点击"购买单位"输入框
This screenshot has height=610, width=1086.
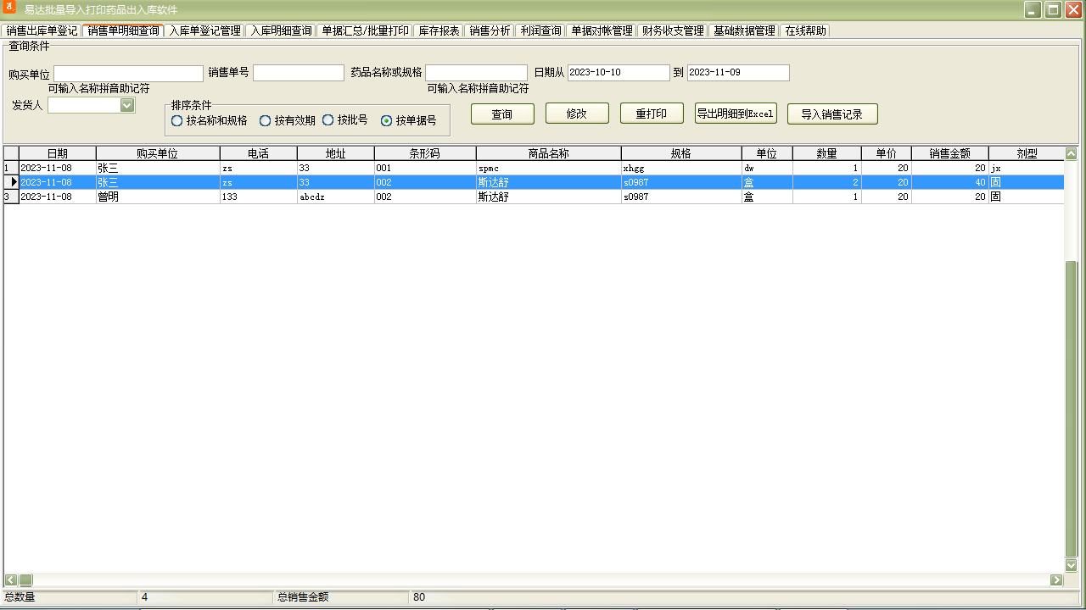tap(127, 73)
